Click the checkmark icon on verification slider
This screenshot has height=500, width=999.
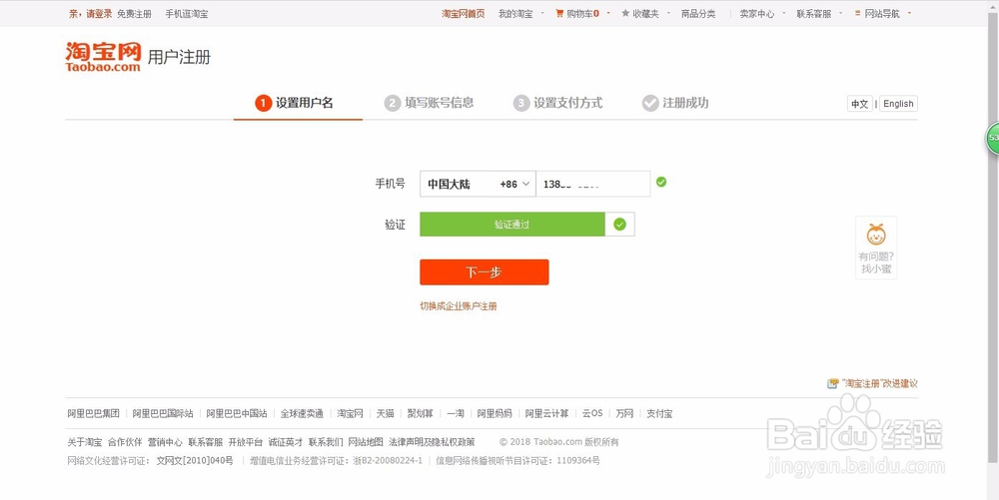620,224
